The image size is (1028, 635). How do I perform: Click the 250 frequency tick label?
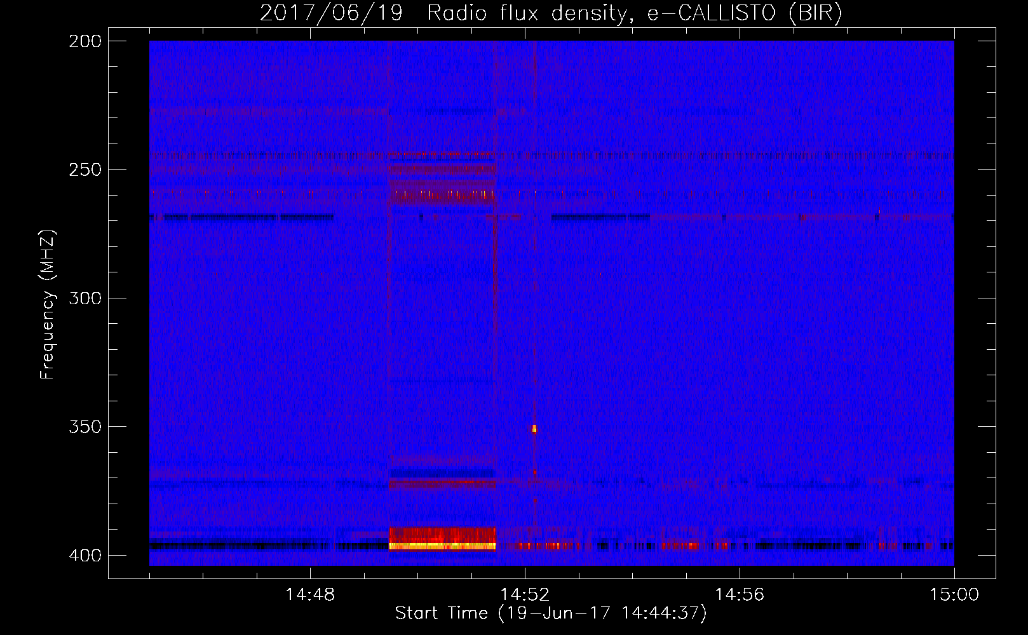tap(85, 170)
